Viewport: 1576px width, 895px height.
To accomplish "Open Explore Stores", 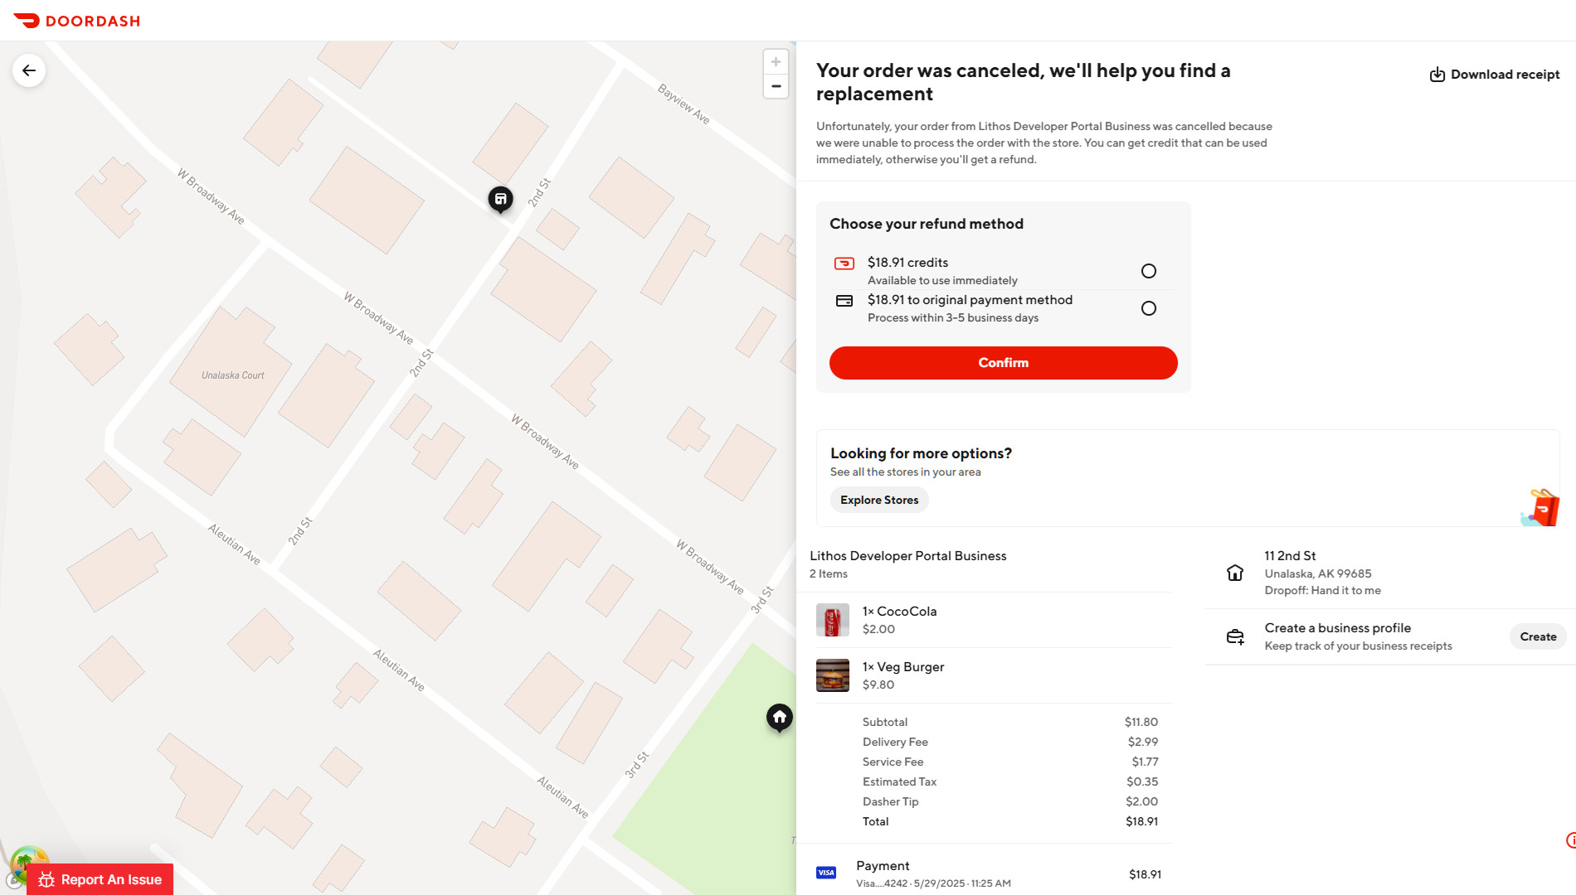I will (x=879, y=500).
